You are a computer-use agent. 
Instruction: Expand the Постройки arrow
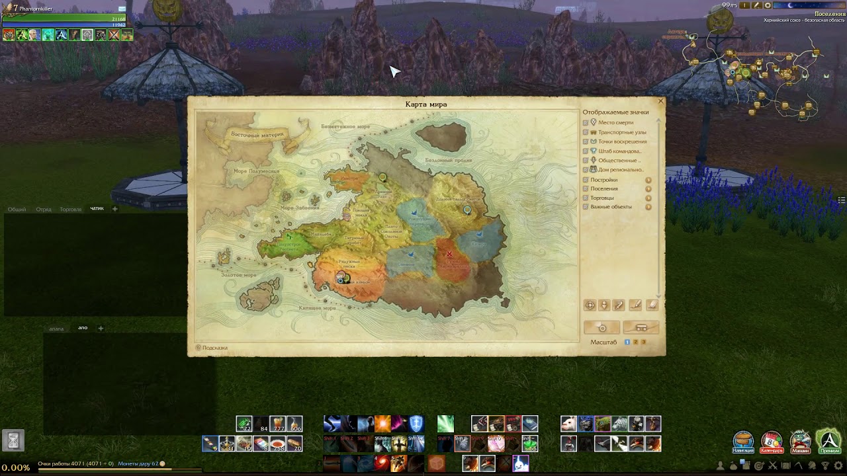point(648,180)
